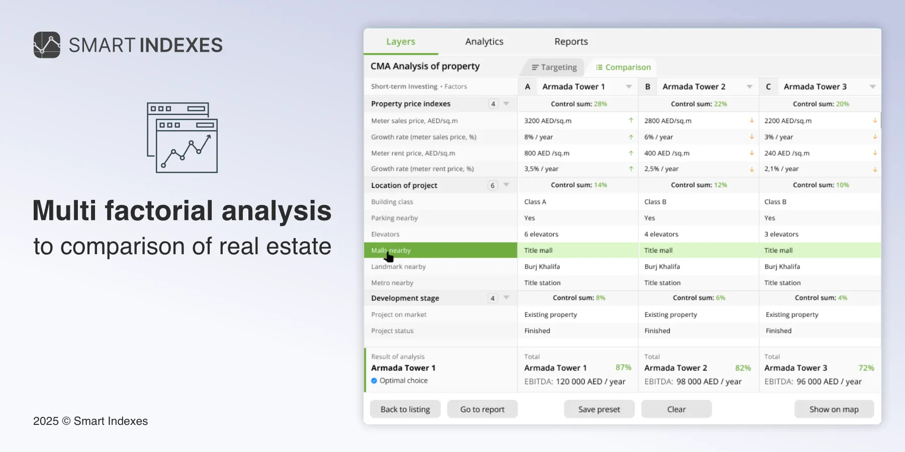
Task: Select the Optimal choice radio indicator
Action: coord(374,381)
